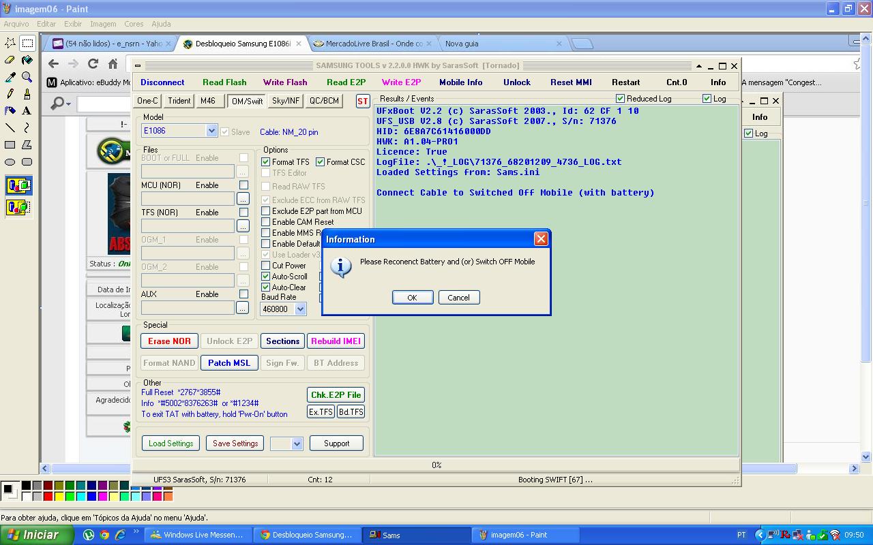873x545 pixels.
Task: Click the Erase NOR button
Action: pyautogui.click(x=169, y=341)
